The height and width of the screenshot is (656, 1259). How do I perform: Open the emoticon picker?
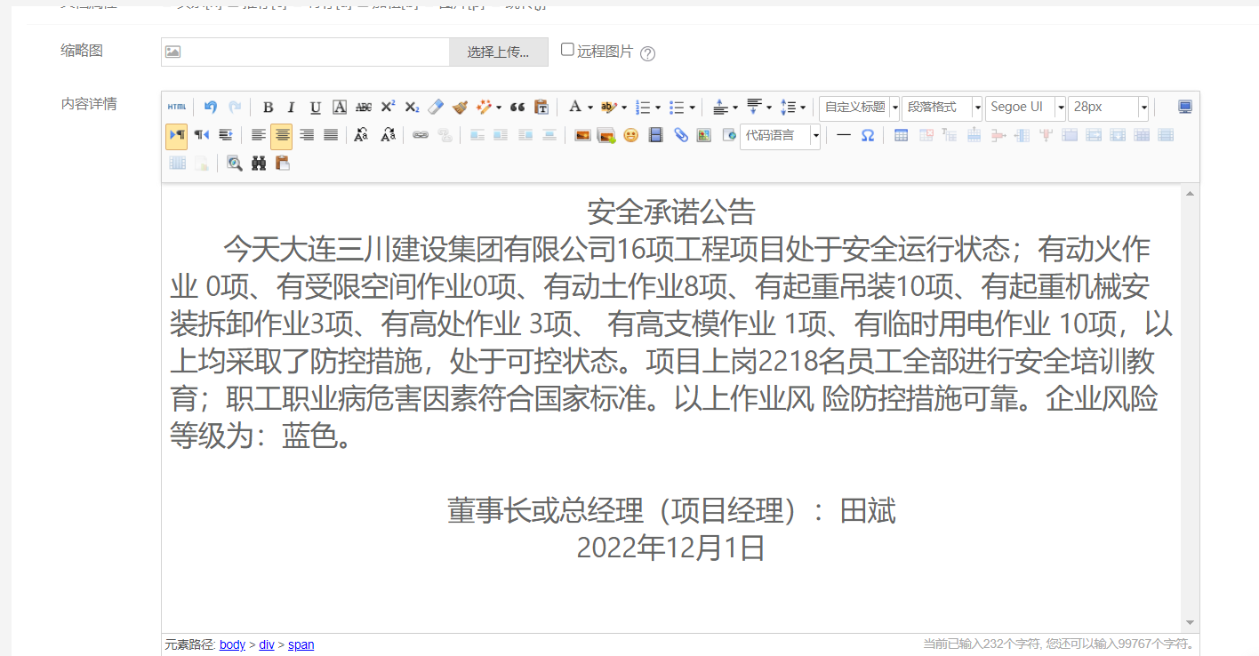point(631,135)
